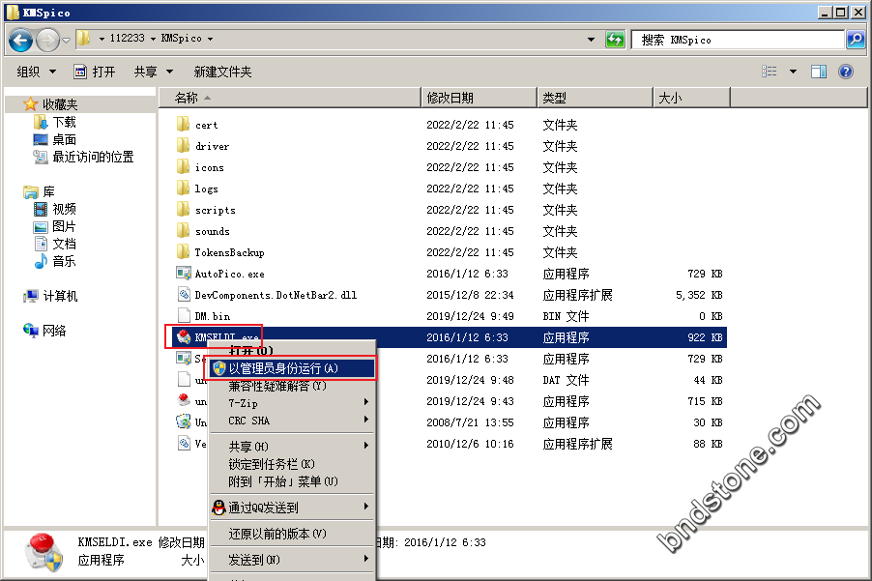872x581 pixels.
Task: Sort by 名称 column header
Action: tap(290, 98)
